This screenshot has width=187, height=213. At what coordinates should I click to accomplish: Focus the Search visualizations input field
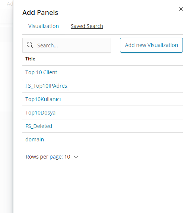[x=67, y=45]
